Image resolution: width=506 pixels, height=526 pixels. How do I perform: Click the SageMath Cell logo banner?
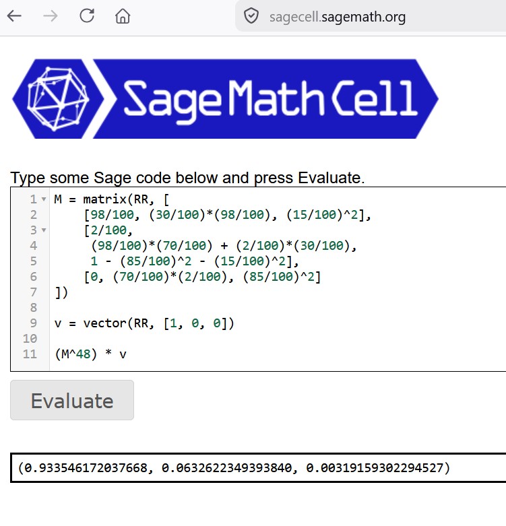225,98
